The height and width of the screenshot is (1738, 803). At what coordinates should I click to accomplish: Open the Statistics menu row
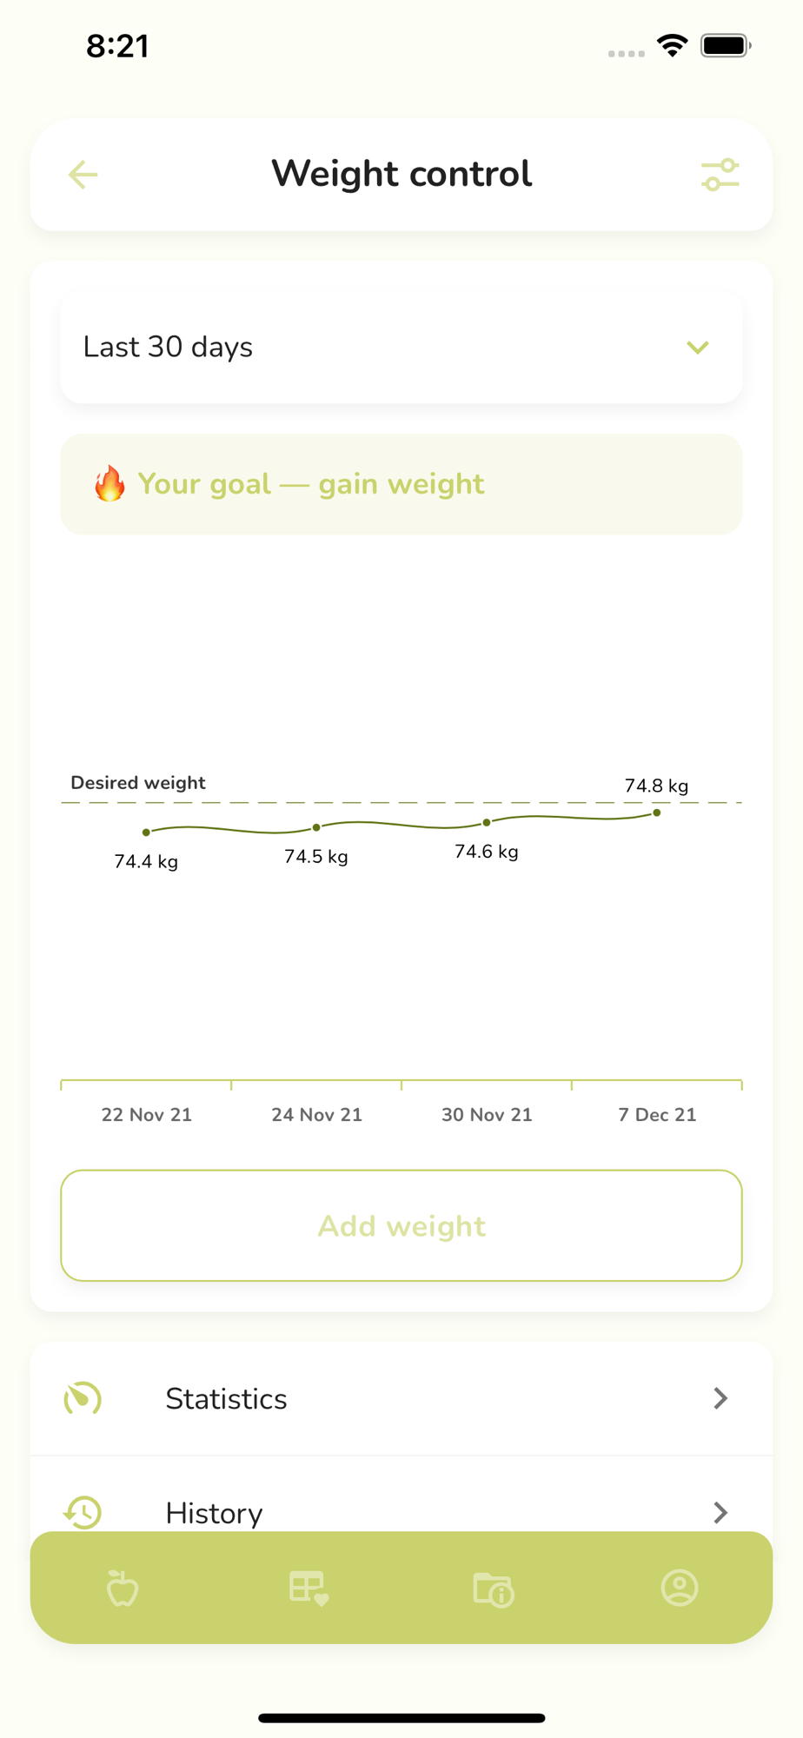(401, 1398)
